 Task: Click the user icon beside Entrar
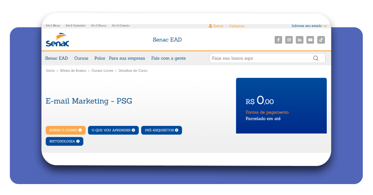[210, 26]
